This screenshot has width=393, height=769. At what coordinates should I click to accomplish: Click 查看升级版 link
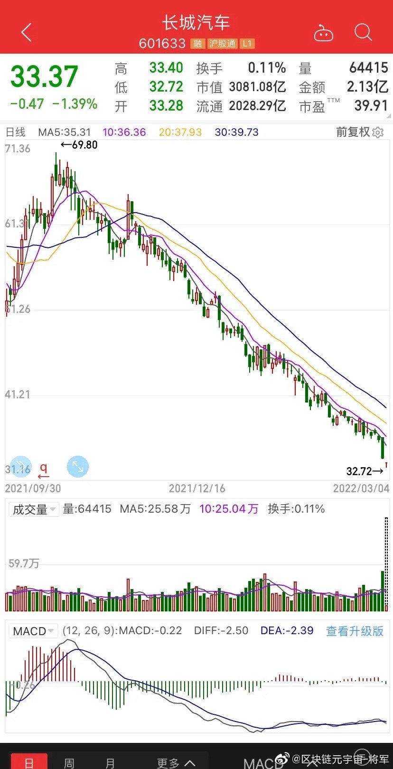click(355, 631)
